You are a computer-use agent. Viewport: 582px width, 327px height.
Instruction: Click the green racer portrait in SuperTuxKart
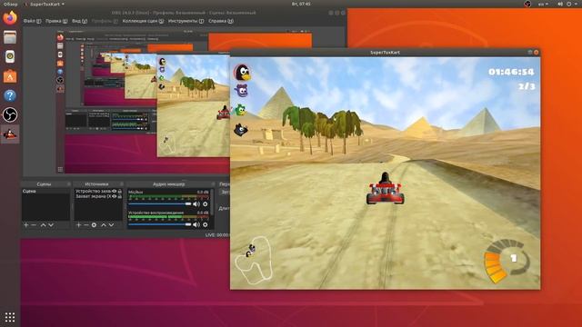point(241,110)
